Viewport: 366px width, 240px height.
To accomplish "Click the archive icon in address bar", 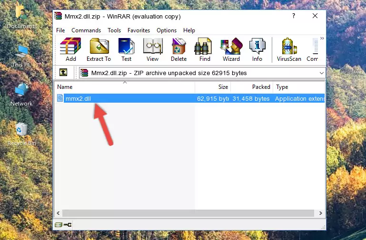I will coord(84,73).
